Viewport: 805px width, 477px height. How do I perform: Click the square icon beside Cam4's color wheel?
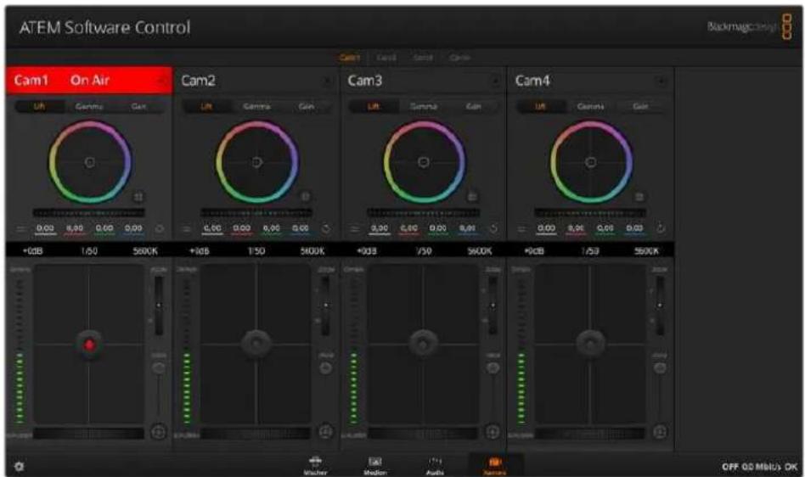pos(639,196)
